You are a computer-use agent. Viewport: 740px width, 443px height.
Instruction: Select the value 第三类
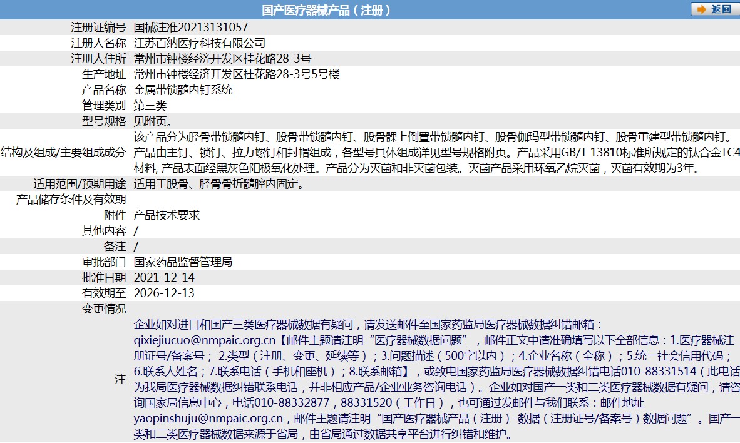pyautogui.click(x=150, y=105)
